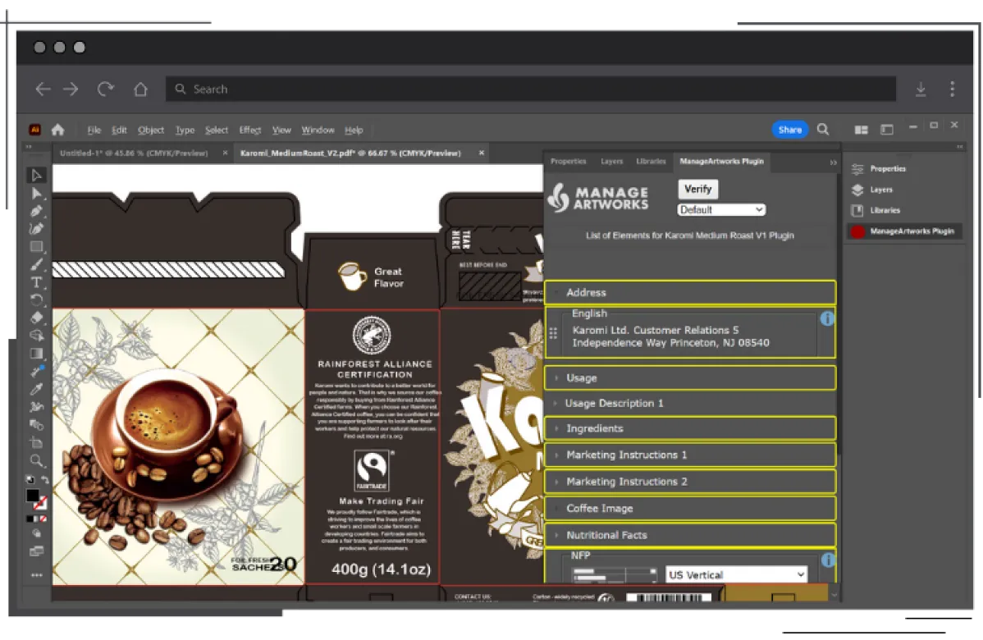This screenshot has height=640, width=983.
Task: Click the Verify button
Action: click(x=697, y=189)
